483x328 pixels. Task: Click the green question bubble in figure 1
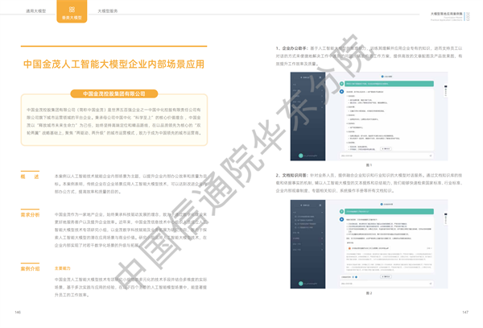(389, 84)
